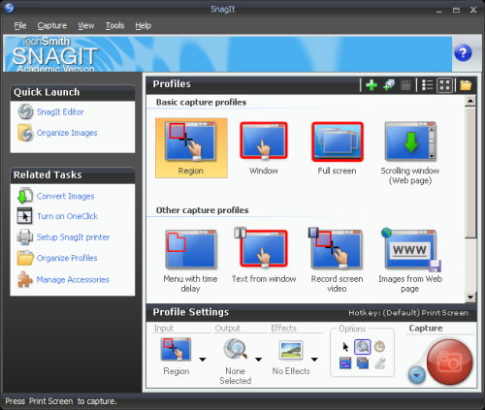
Task: Click the None Selected output icon
Action: tap(236, 349)
